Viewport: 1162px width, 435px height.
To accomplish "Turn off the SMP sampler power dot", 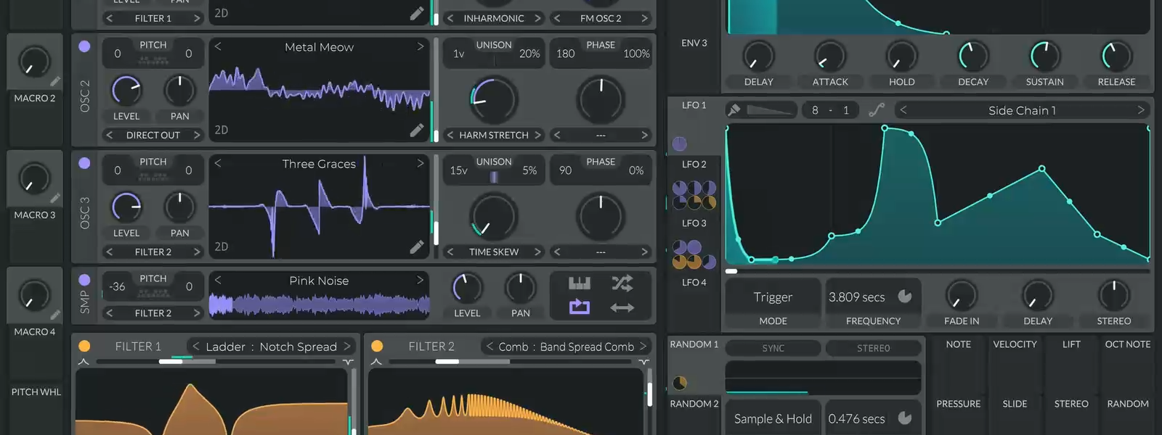I will click(84, 280).
